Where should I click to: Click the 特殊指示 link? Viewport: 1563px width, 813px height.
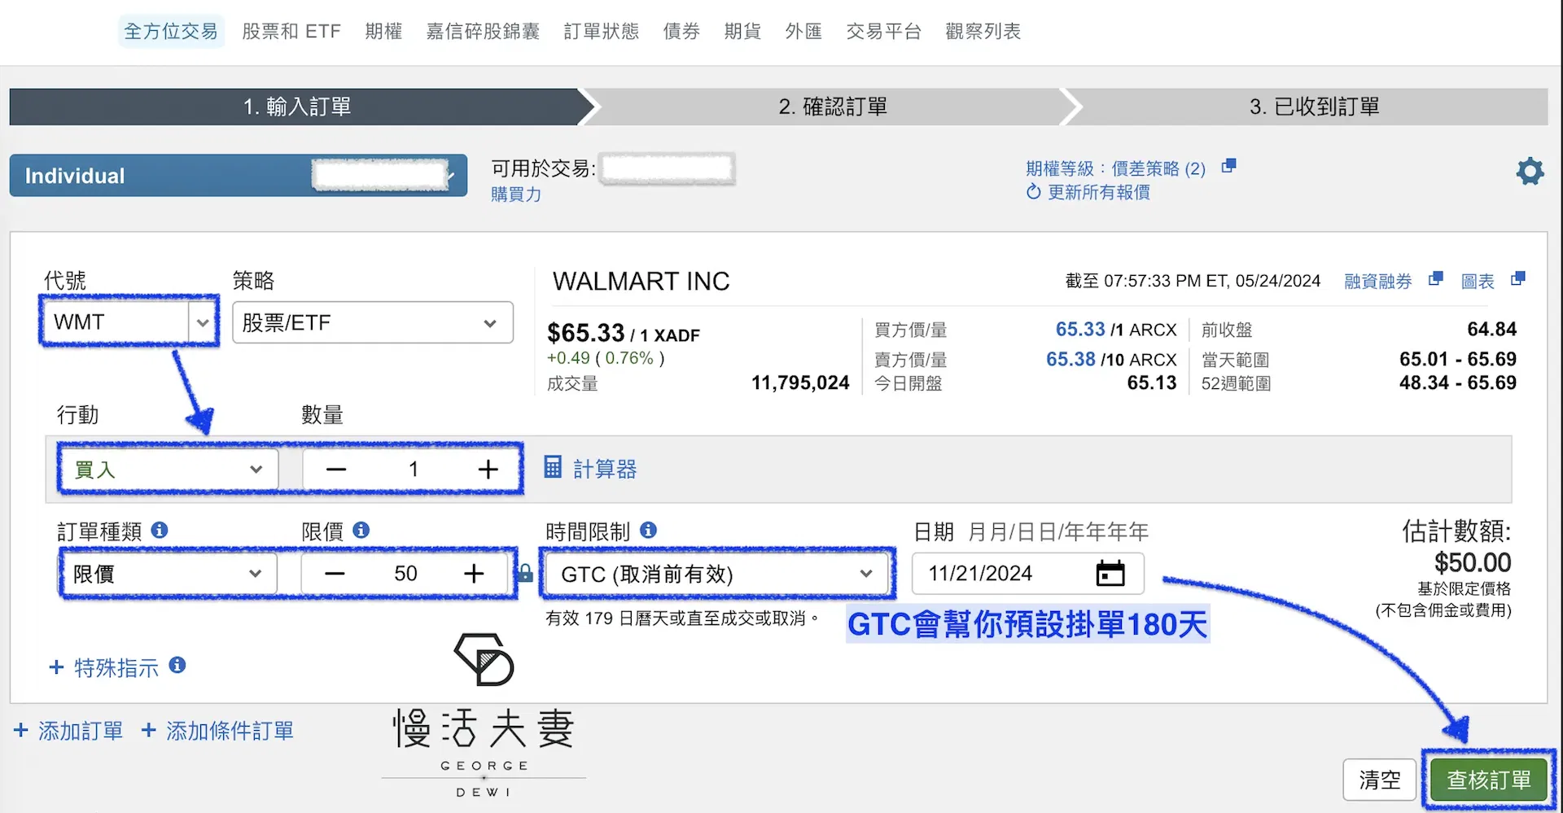click(116, 668)
